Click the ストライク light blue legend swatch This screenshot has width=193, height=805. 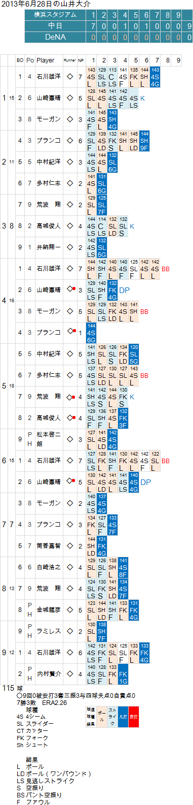click(112, 716)
